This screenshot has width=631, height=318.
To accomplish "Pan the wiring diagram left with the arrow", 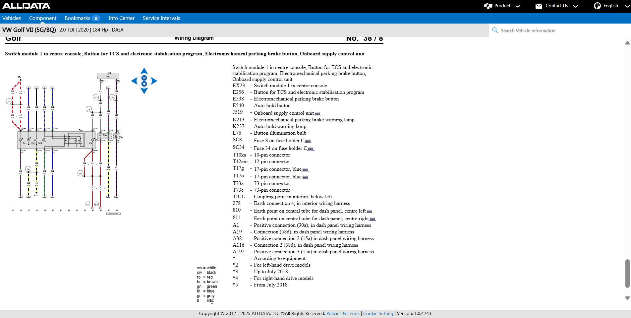I will pyautogui.click(x=134, y=81).
